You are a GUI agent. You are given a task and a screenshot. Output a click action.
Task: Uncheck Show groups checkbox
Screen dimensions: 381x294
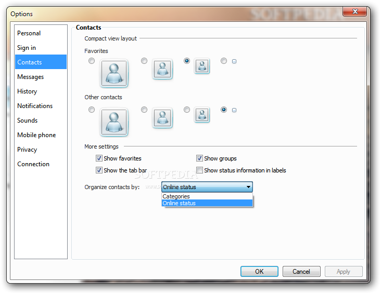click(199, 158)
